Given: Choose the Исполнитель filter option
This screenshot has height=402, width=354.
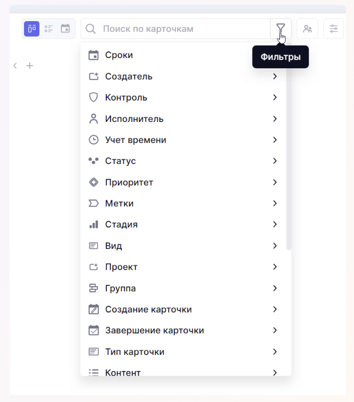Looking at the screenshot, I should point(134,119).
